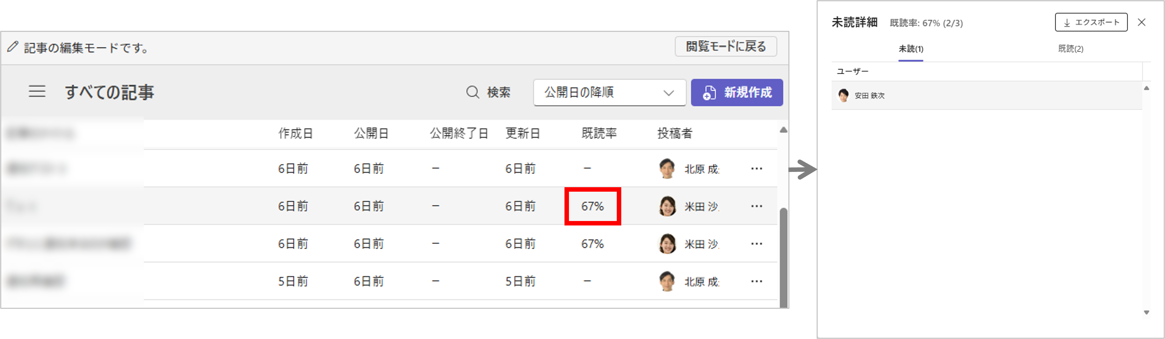Viewport: 1165px width, 339px height.
Task: Open more options for first 北原 row
Action: point(756,169)
